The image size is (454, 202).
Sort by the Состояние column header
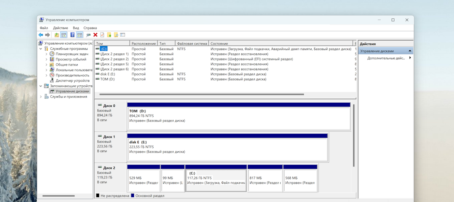tap(281, 43)
